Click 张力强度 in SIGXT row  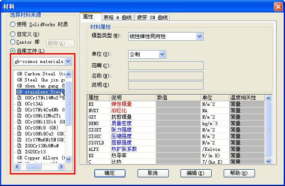(x=121, y=130)
